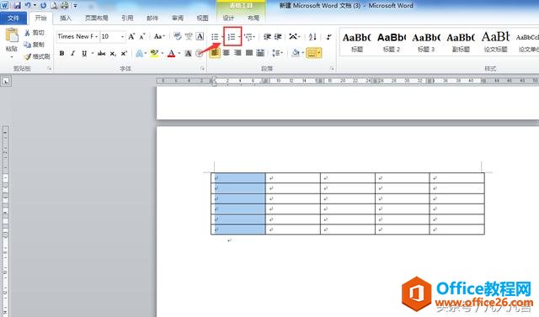The height and width of the screenshot is (317, 539).
Task: Open the Times New Roman font dropdown
Action: click(77, 36)
